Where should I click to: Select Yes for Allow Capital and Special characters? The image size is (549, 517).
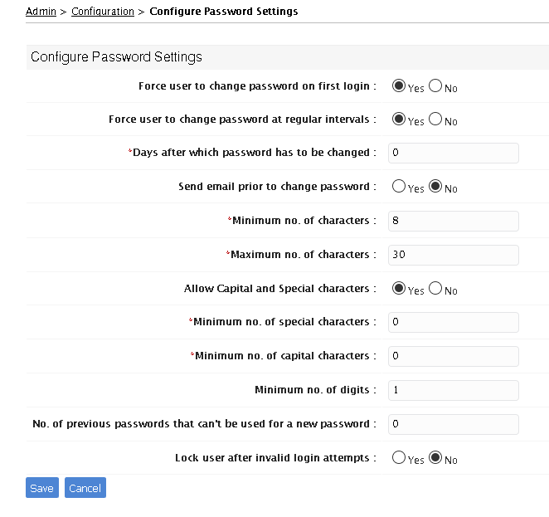pos(399,289)
